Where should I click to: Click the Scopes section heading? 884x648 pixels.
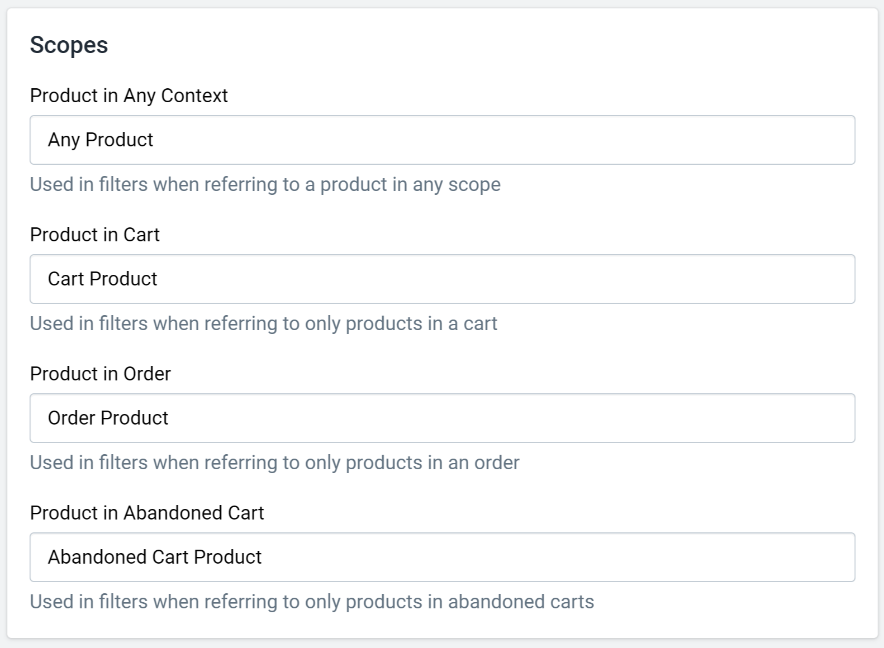[69, 45]
